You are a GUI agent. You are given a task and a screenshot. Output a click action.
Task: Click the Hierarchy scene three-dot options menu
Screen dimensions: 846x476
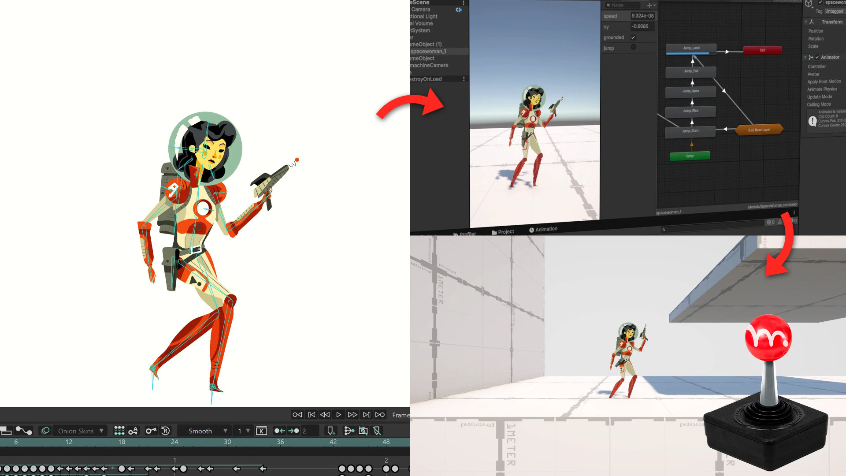tap(464, 3)
